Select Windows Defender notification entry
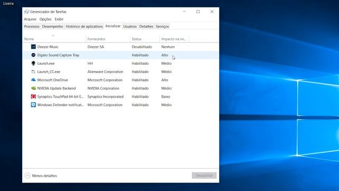The width and height of the screenshot is (339, 191). pos(60,105)
